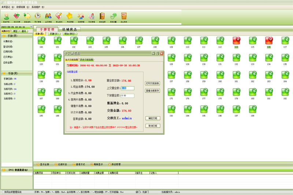Open the yellow star 商品管理 toolbar icon
The height and width of the screenshot is (195, 293).
[70, 17]
